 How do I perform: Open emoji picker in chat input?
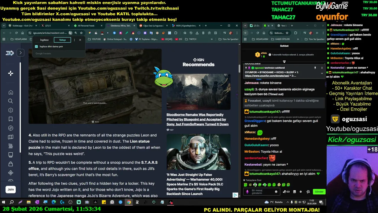[x=276, y=192]
